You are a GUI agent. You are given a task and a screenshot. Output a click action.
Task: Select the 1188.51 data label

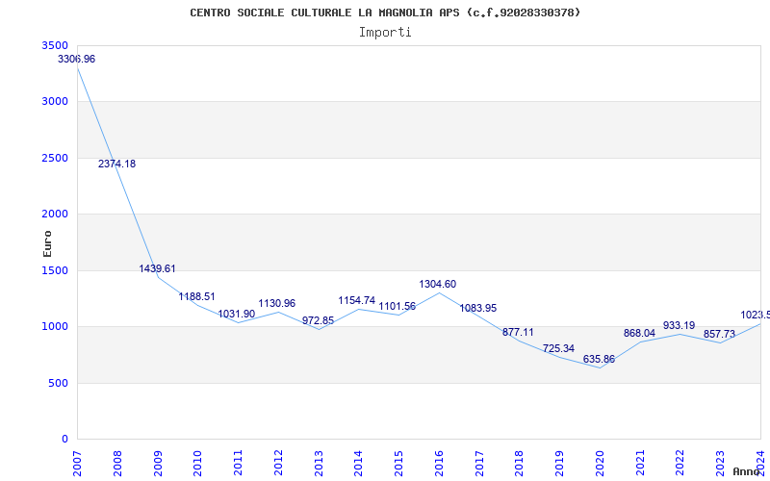[x=196, y=296]
